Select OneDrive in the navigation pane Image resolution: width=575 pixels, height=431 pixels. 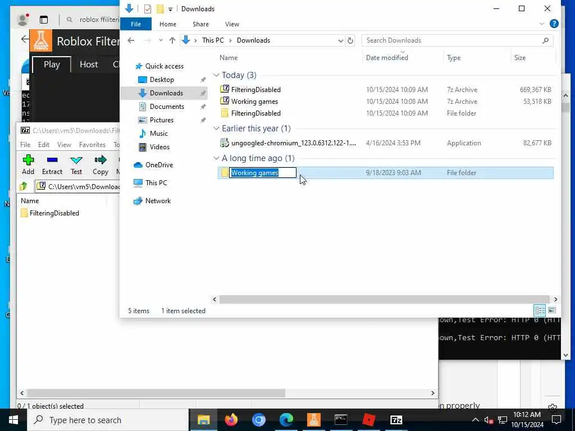click(159, 164)
